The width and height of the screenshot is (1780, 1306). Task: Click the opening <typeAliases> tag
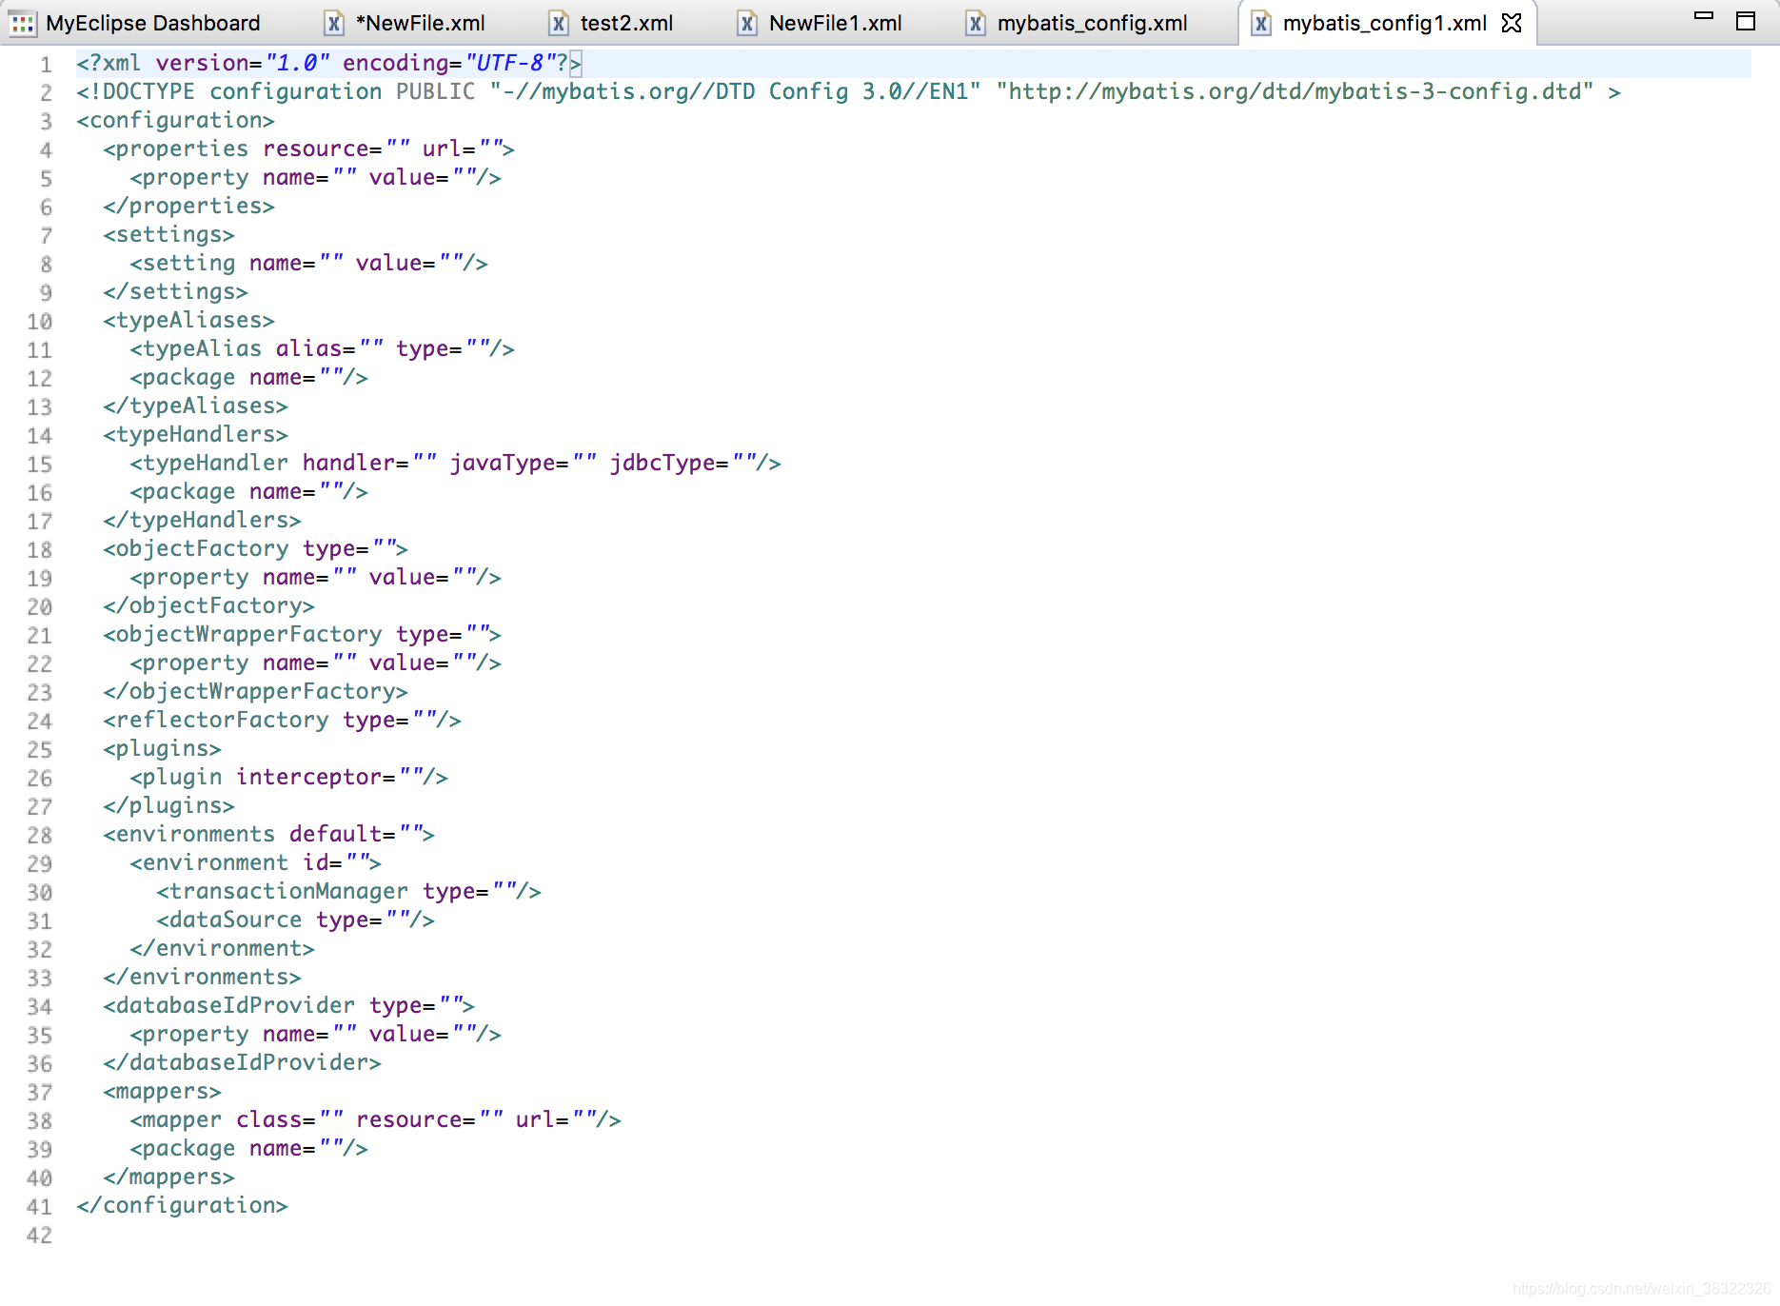click(188, 321)
